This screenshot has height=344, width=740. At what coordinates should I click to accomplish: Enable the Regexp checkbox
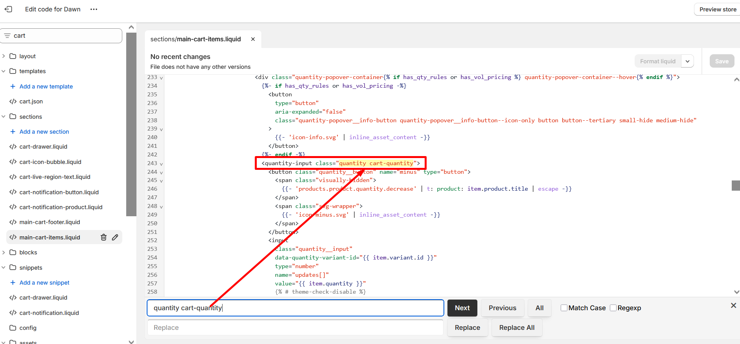613,308
